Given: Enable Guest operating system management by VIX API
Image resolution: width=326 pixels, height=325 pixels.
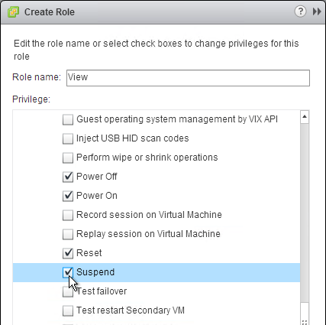Looking at the screenshot, I should (x=68, y=119).
